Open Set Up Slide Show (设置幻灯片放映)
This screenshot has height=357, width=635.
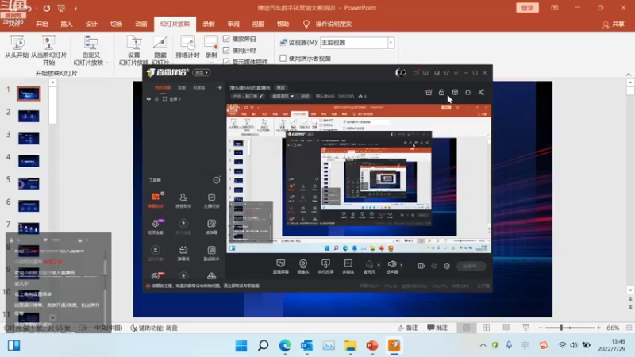[x=134, y=51]
